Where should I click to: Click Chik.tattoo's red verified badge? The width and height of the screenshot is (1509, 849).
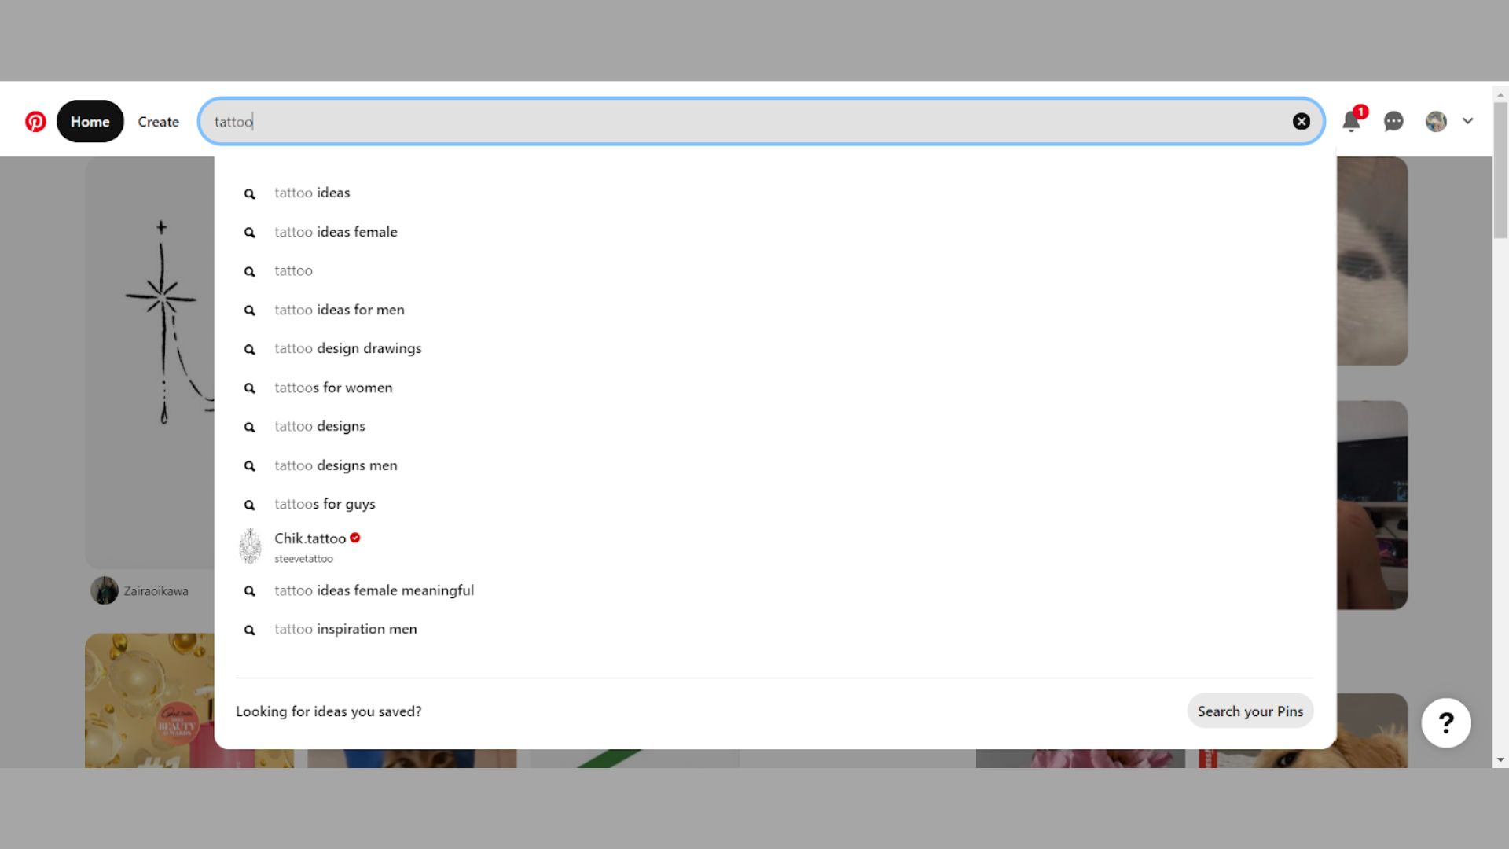pos(355,538)
